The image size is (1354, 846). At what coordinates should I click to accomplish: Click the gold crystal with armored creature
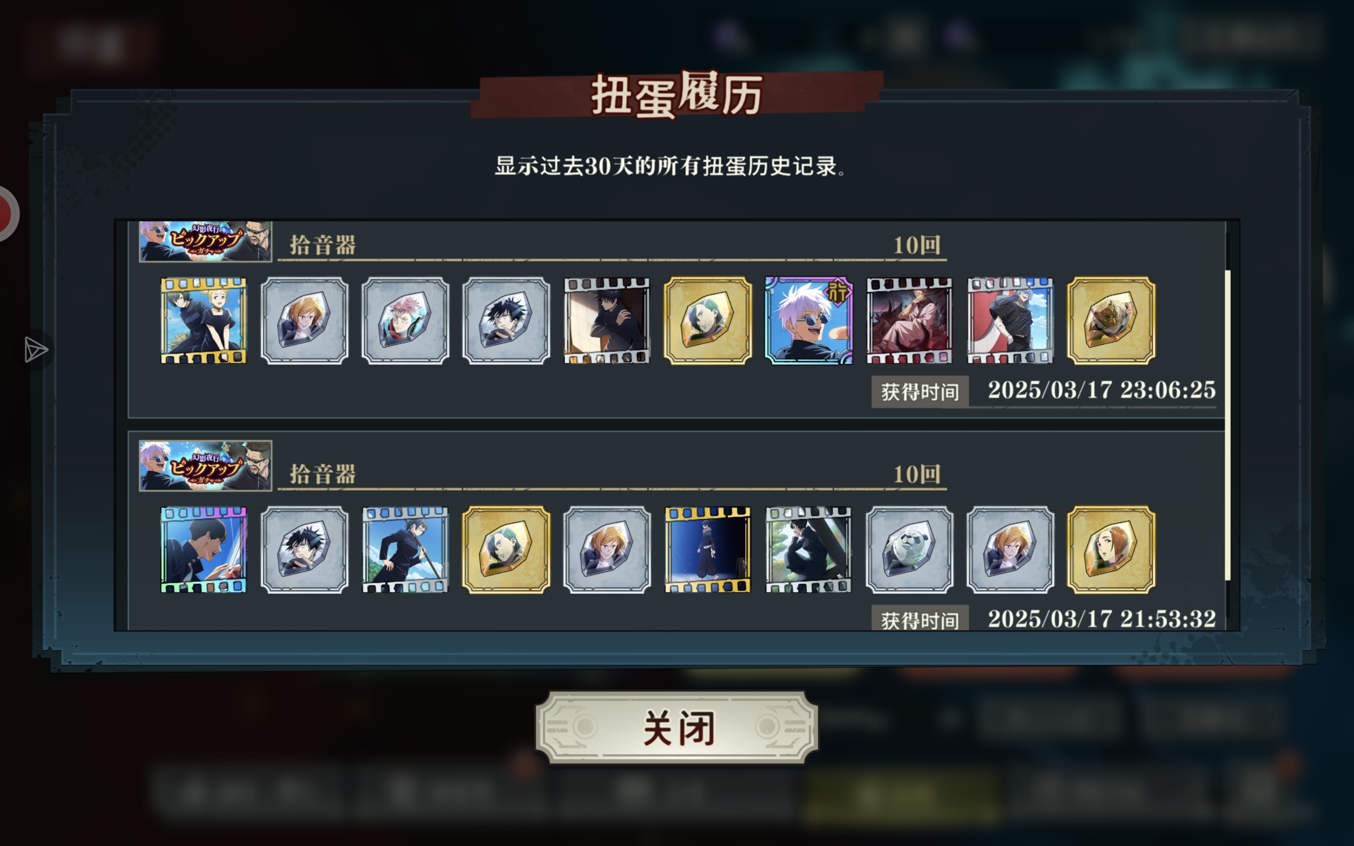1111,320
